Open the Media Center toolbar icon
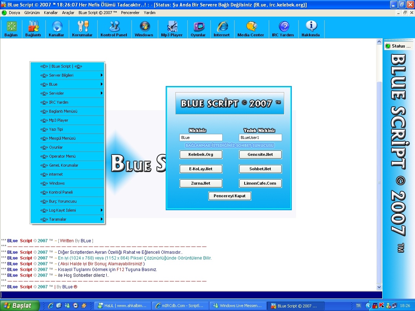This screenshot has width=415, height=311. click(x=251, y=28)
